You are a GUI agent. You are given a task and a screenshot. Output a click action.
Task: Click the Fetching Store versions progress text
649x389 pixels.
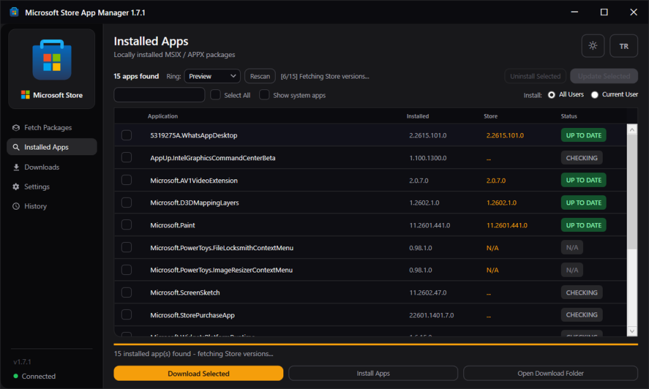325,76
